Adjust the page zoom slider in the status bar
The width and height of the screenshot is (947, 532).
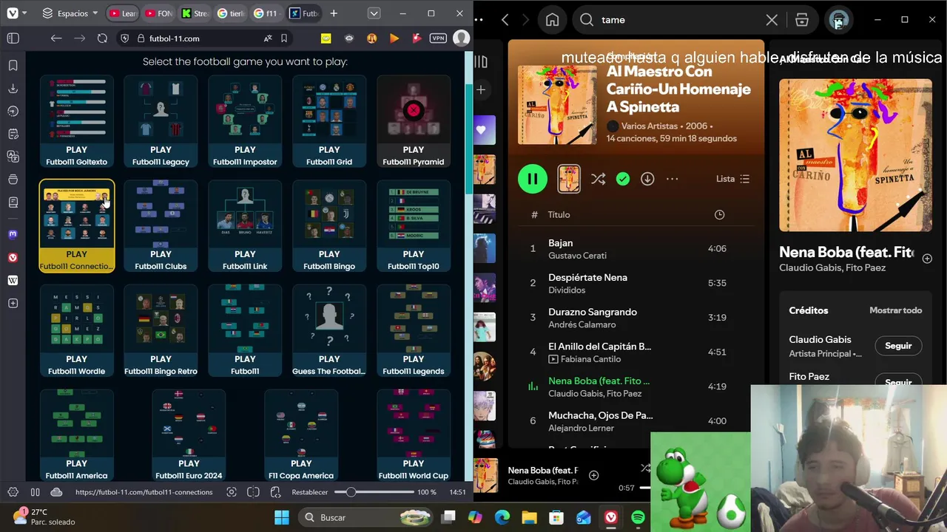click(x=374, y=492)
